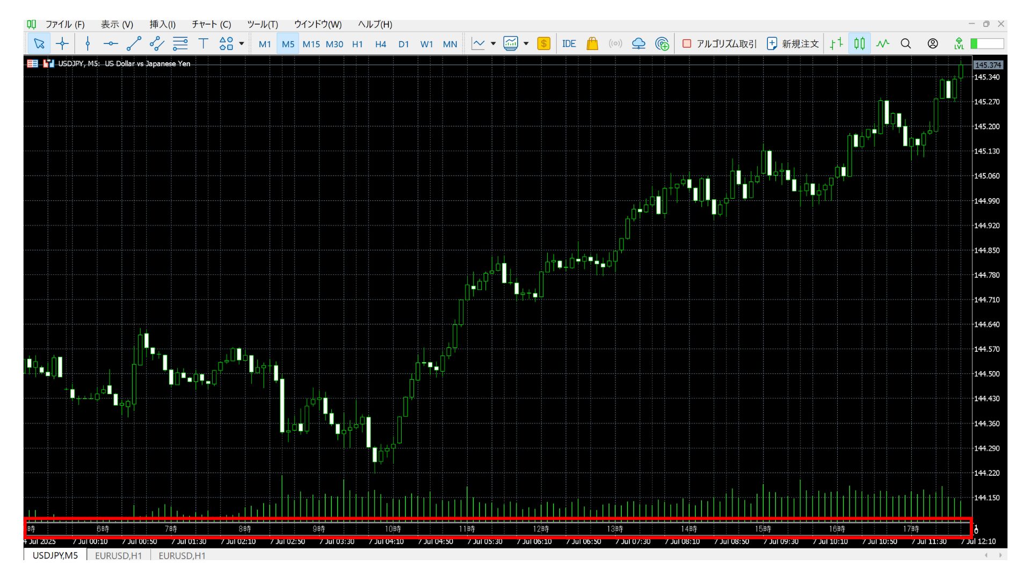Switch chart to line chart mode
Image resolution: width=1031 pixels, height=580 pixels.
(x=883, y=44)
